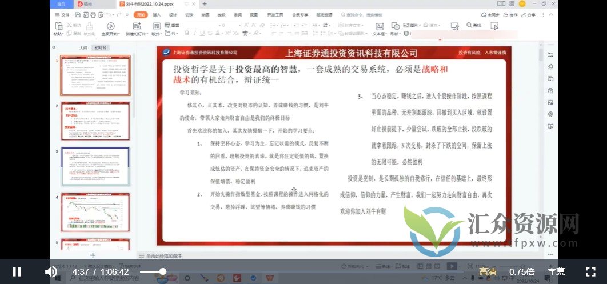The height and width of the screenshot is (284, 607).
Task: Open the 文件 menu
Action: coord(62,15)
